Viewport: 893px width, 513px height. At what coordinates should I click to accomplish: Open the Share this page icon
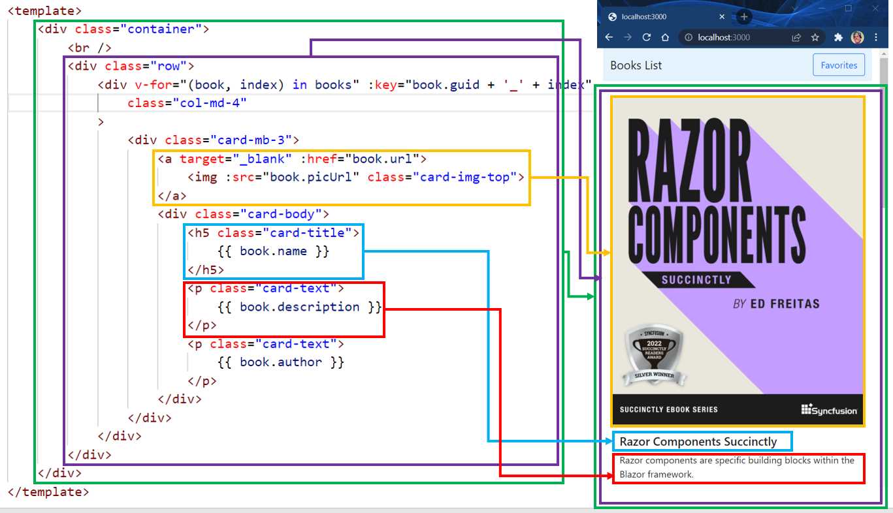click(796, 37)
